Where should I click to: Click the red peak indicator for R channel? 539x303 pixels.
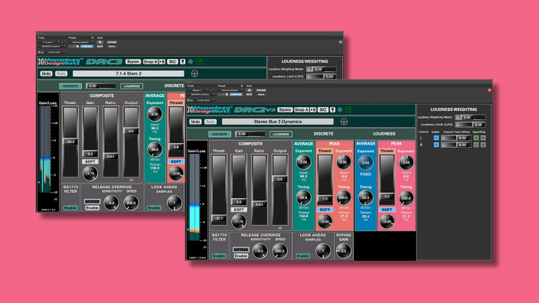(x=483, y=145)
